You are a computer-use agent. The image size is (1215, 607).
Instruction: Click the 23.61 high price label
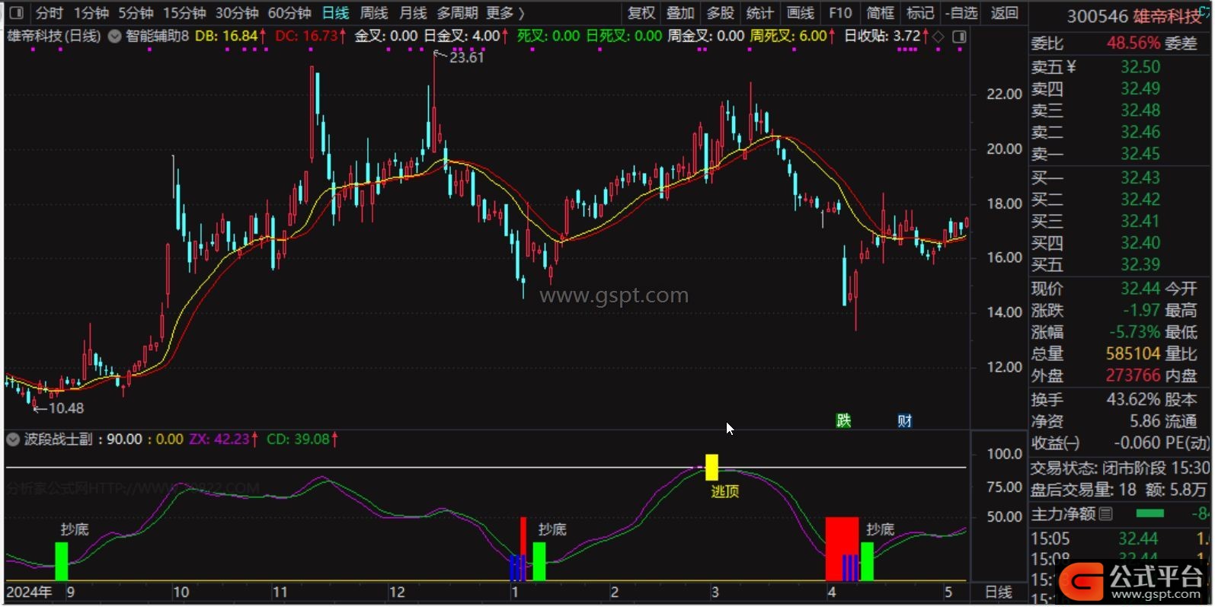click(466, 57)
